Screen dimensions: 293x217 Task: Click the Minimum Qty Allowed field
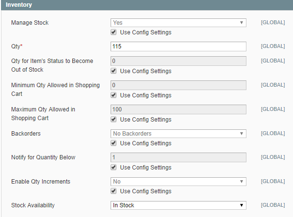pyautogui.click(x=178, y=85)
